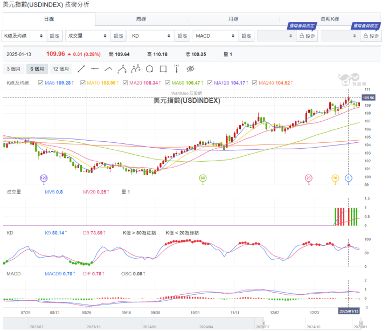The image size is (388, 332).
Task: Click 設定 next to 成交量 dropdown
Action: click(x=119, y=36)
